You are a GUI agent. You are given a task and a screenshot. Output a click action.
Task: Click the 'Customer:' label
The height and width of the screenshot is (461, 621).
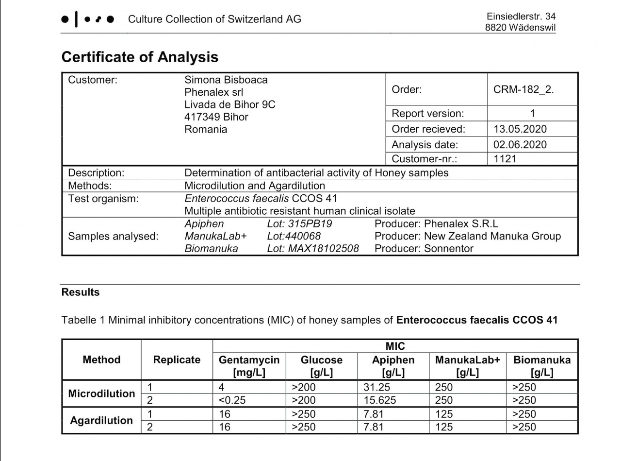point(93,80)
